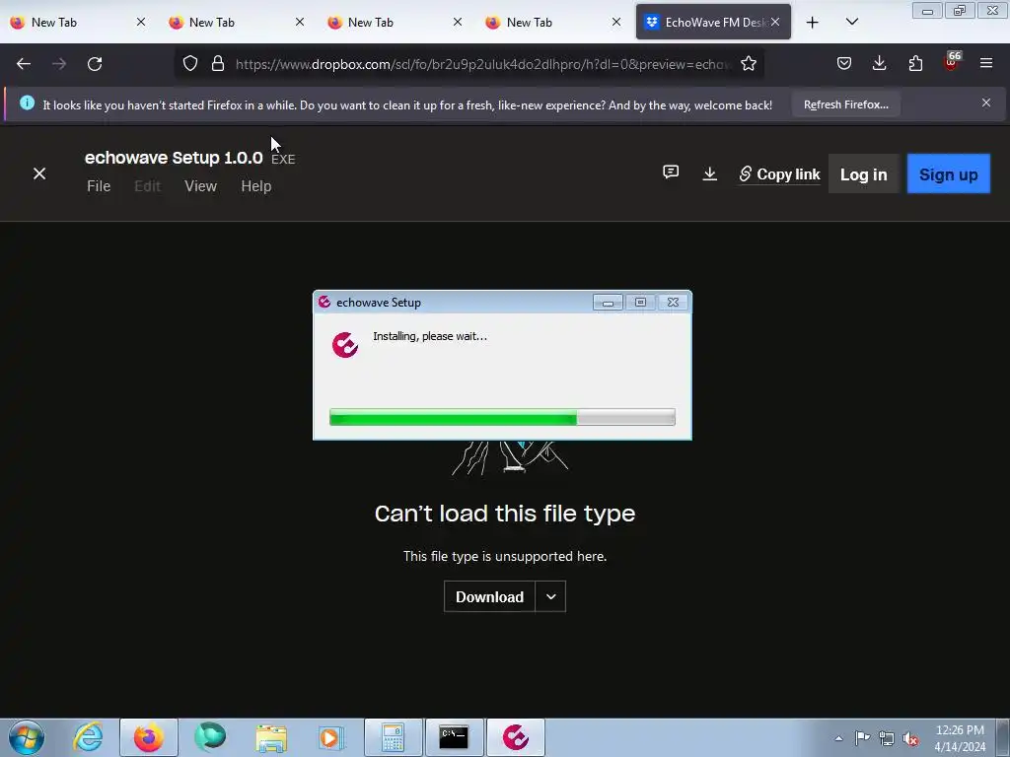
Task: Click the blue Sign up button
Action: pos(948,174)
